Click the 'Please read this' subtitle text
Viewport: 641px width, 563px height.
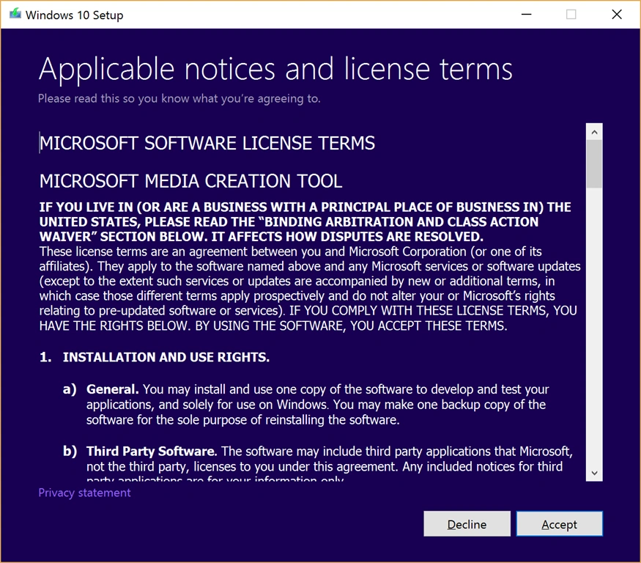(x=179, y=99)
